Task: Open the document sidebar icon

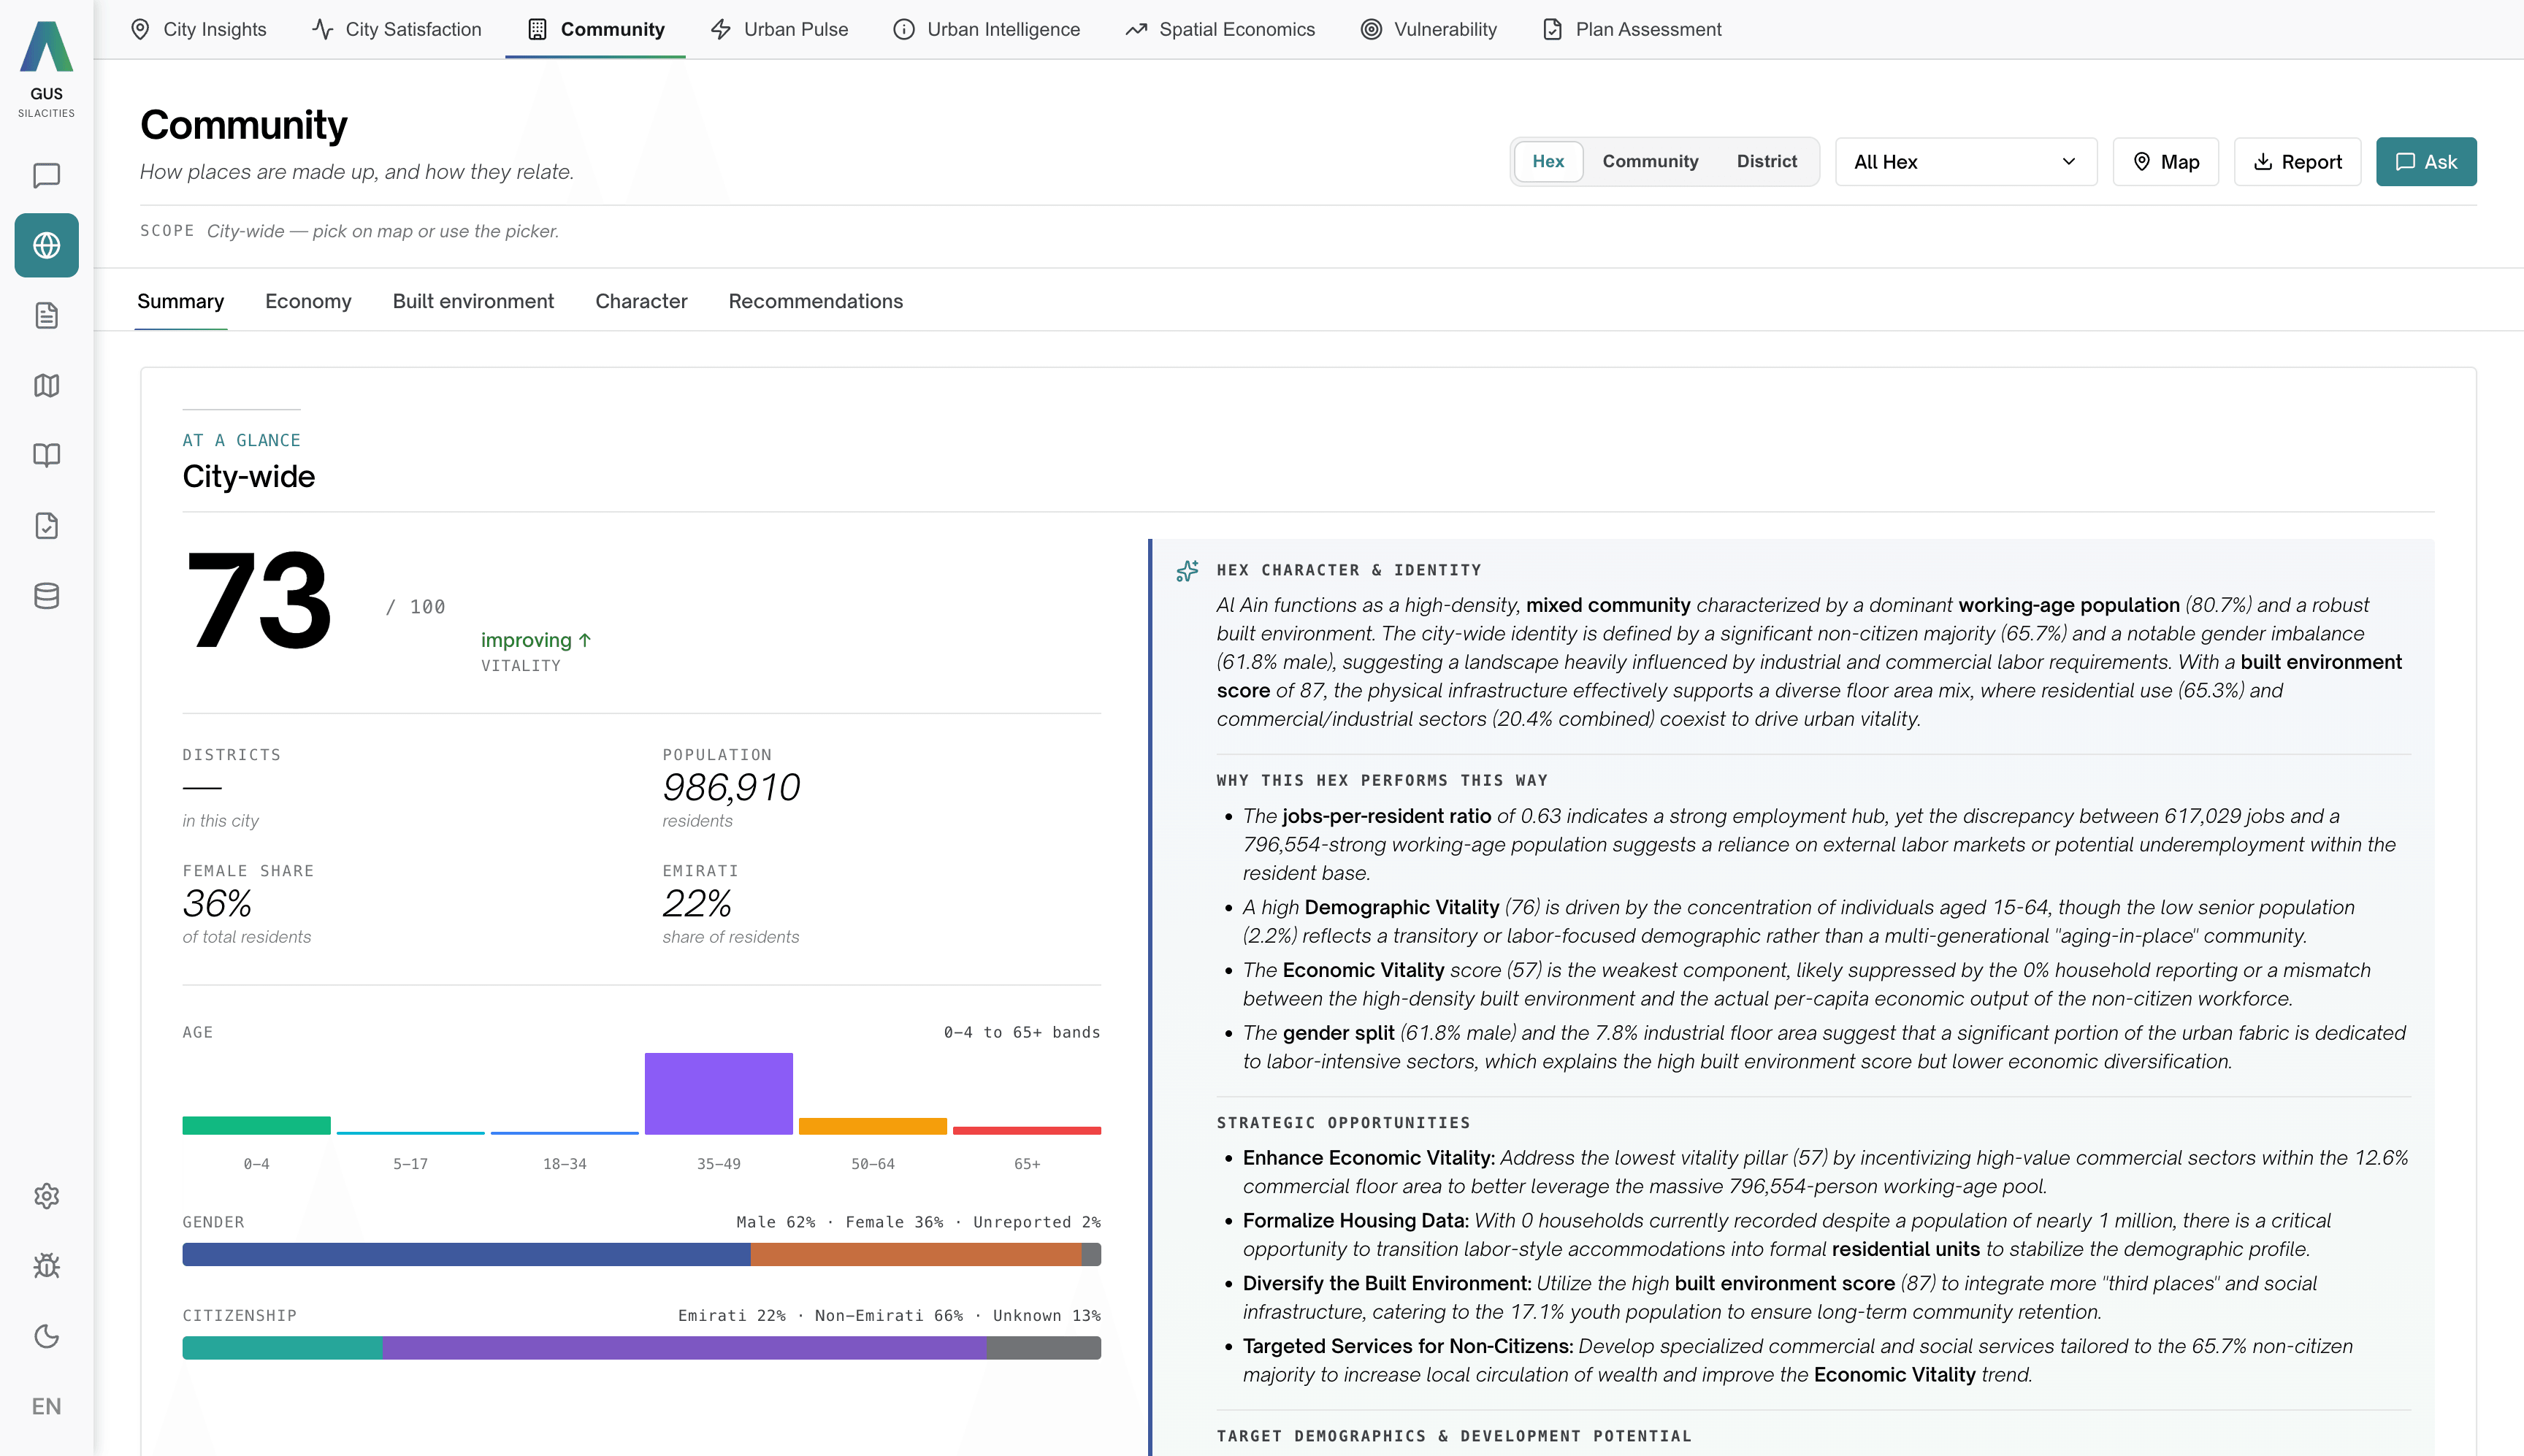Action: click(x=46, y=316)
